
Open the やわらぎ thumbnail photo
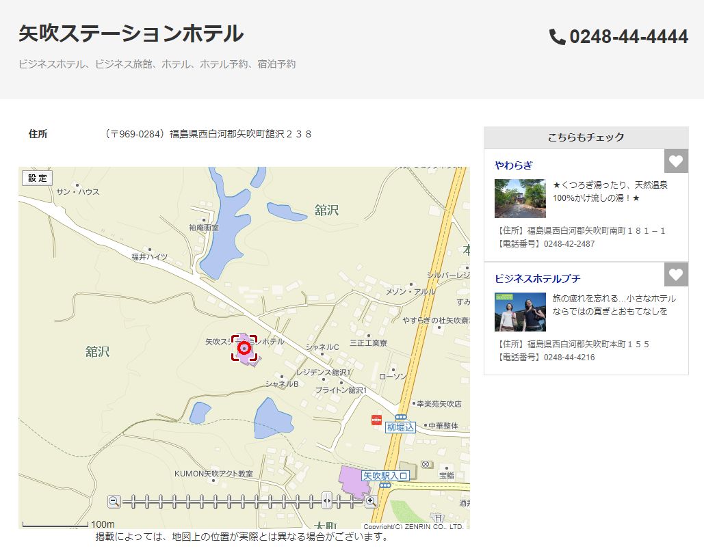[x=520, y=199]
